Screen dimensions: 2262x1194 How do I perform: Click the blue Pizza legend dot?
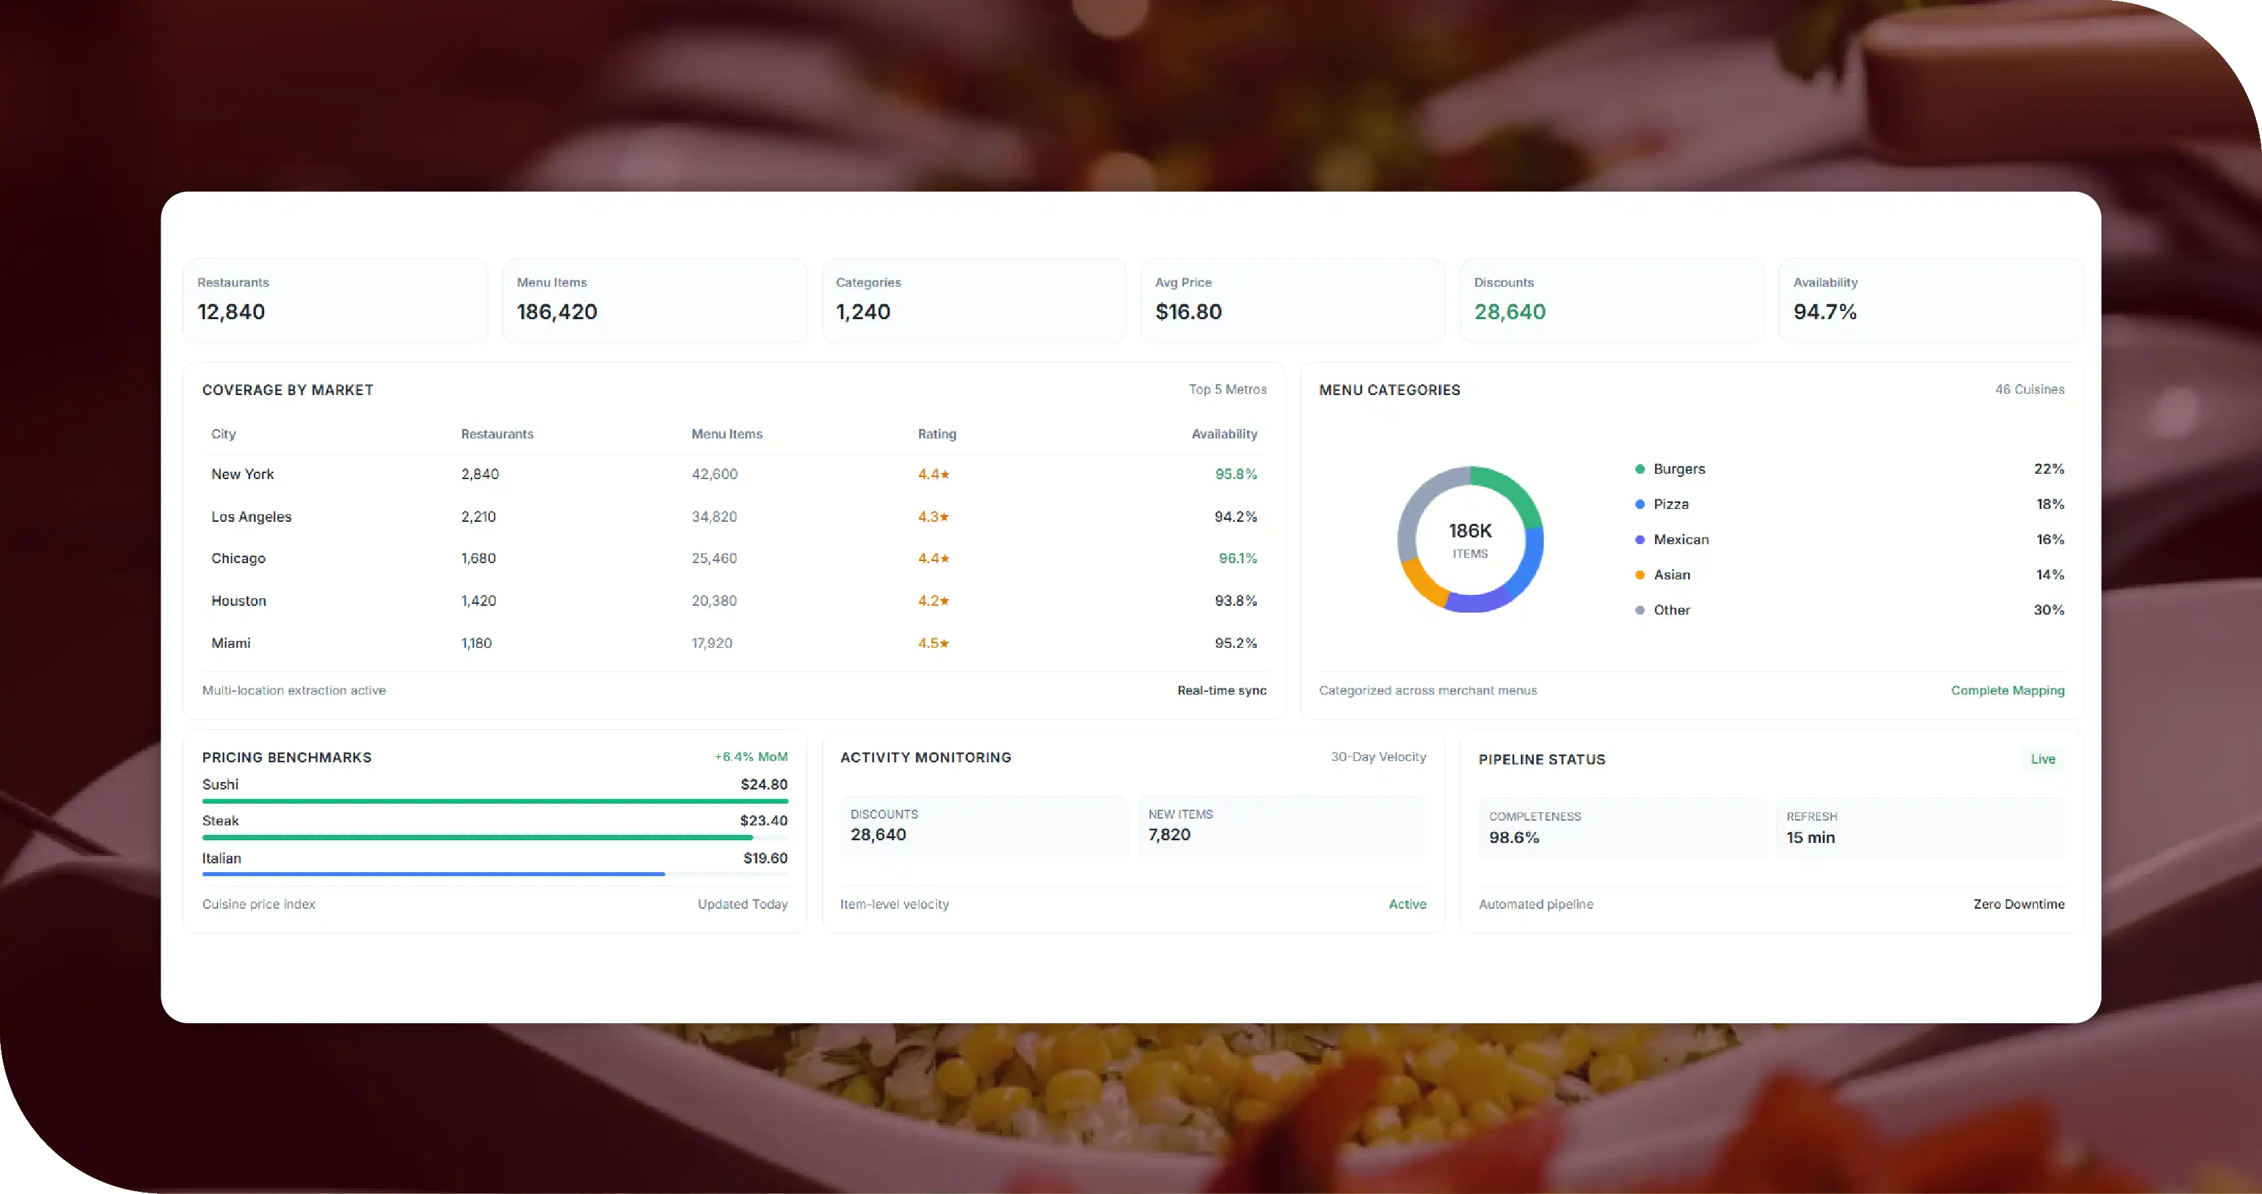[x=1639, y=504]
